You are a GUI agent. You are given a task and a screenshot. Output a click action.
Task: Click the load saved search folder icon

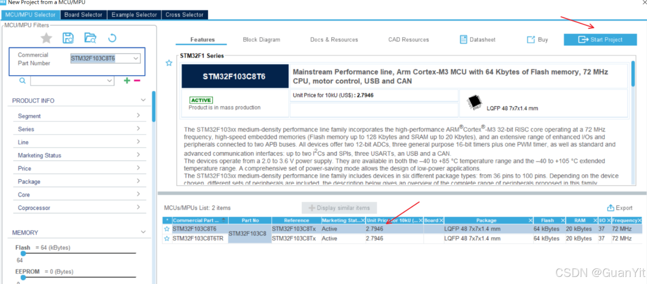[x=90, y=38]
